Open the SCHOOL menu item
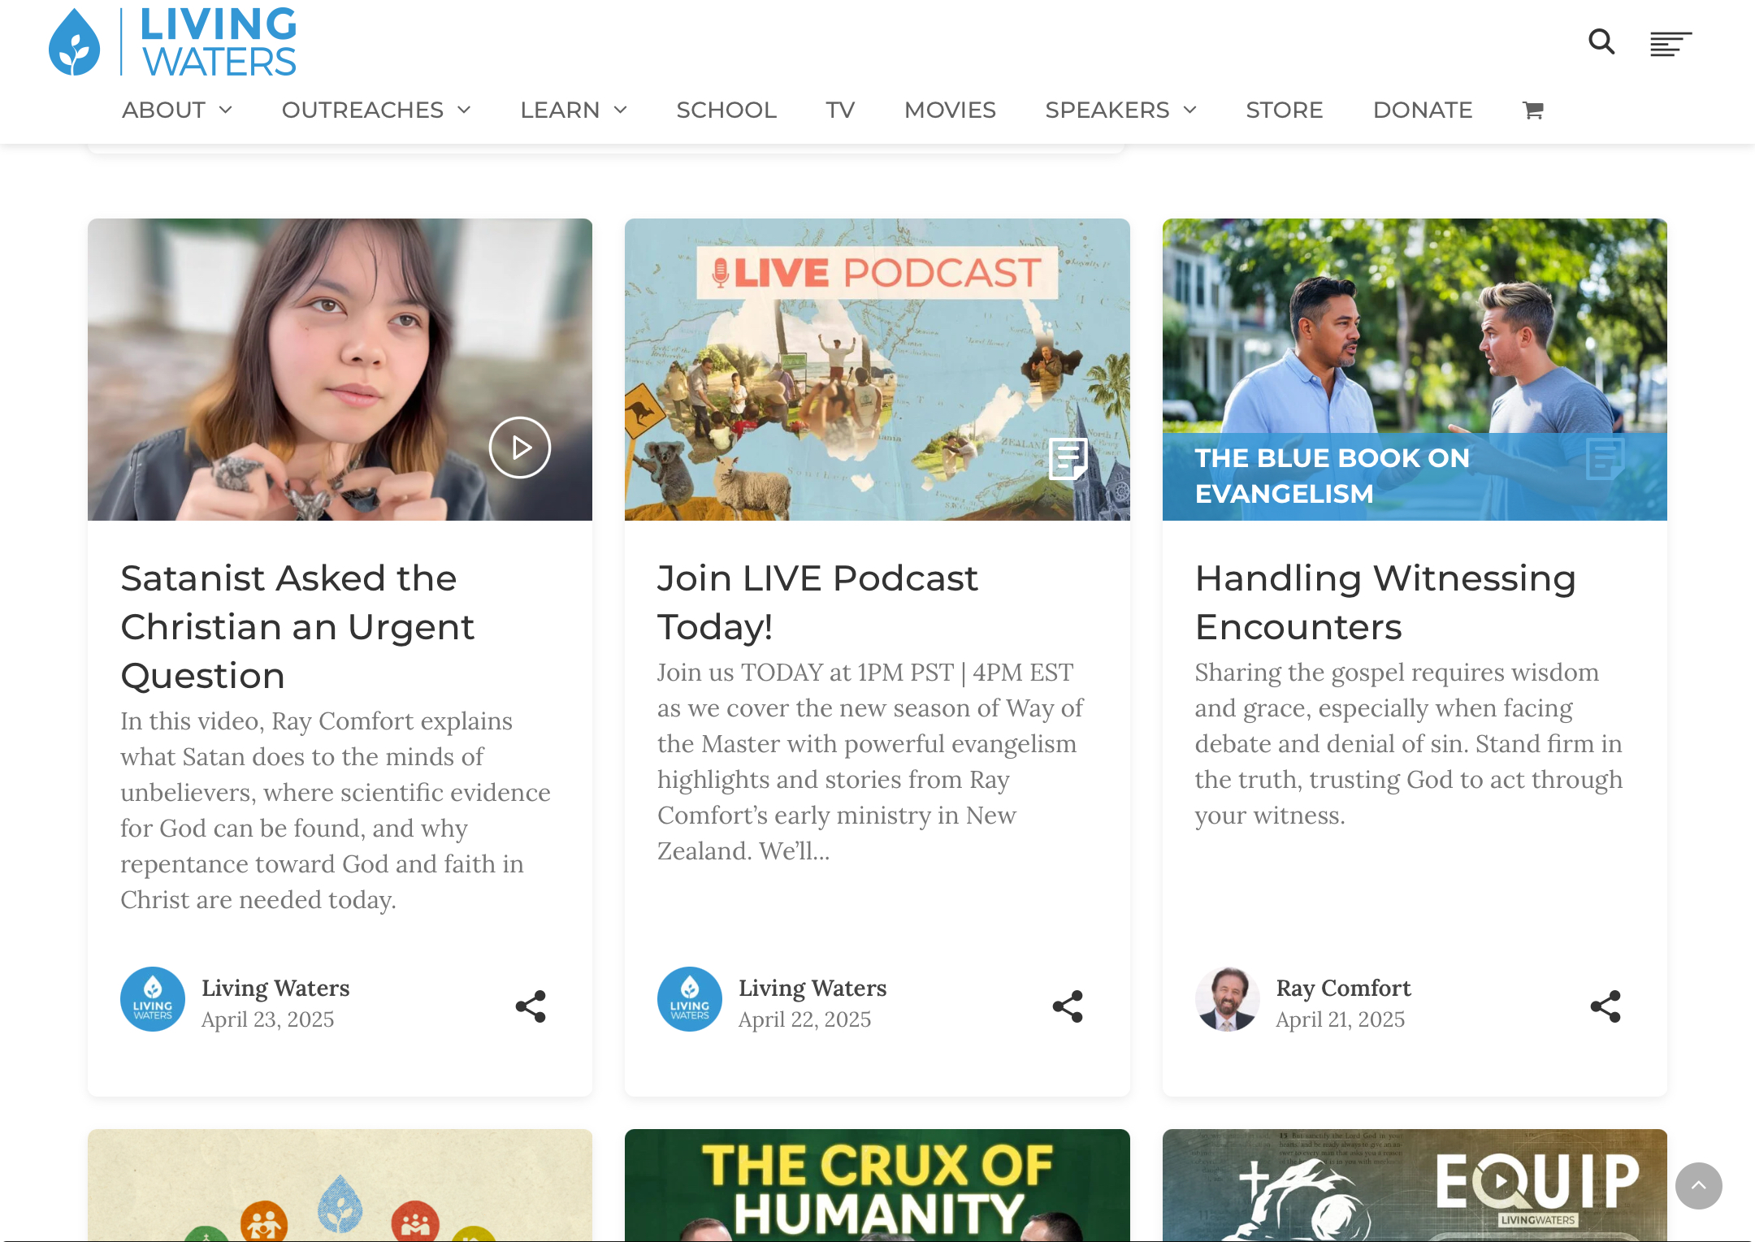1755x1242 pixels. click(x=726, y=110)
